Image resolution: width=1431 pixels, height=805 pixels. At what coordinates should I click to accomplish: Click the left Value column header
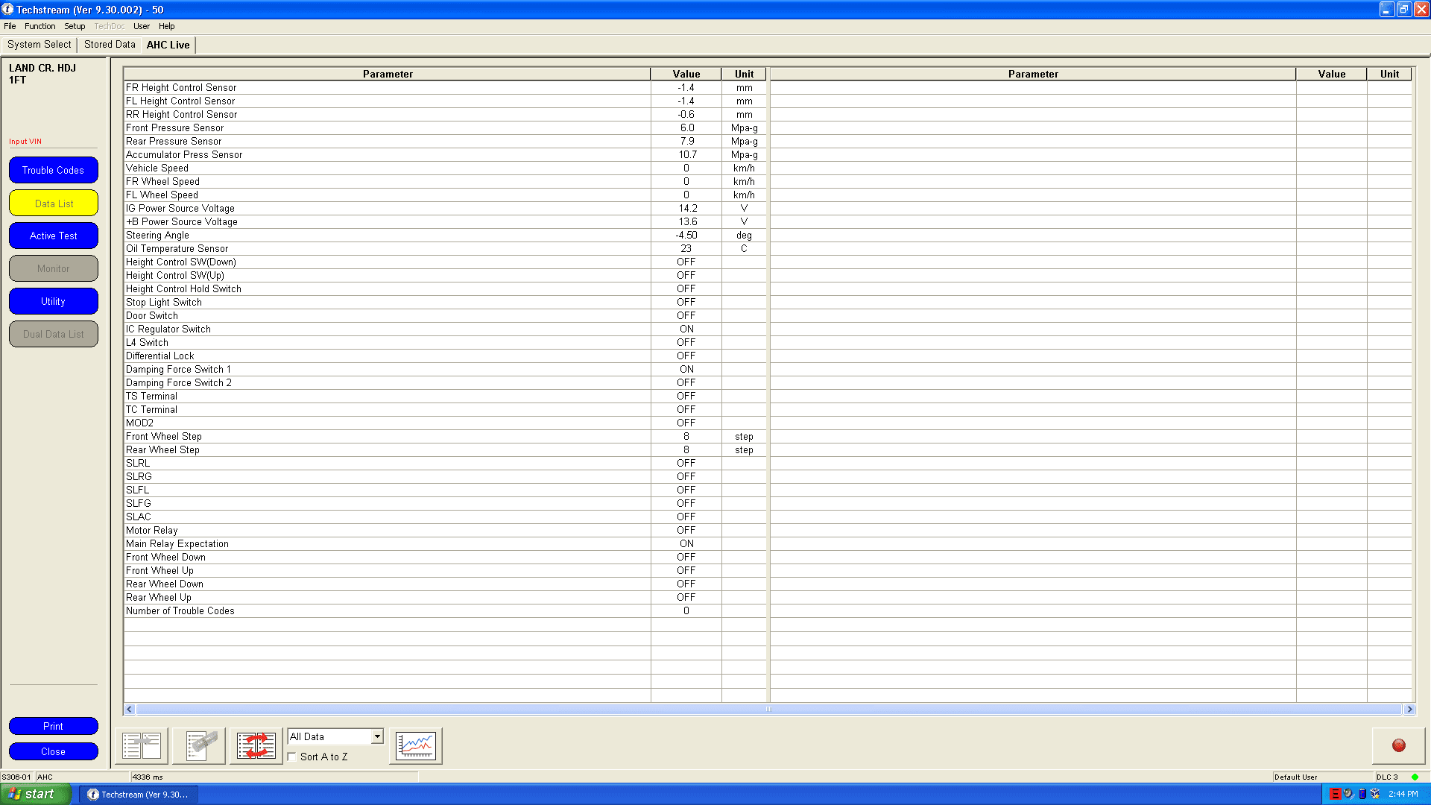click(686, 74)
